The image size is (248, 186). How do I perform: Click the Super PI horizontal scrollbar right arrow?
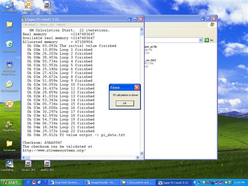pos(137,157)
